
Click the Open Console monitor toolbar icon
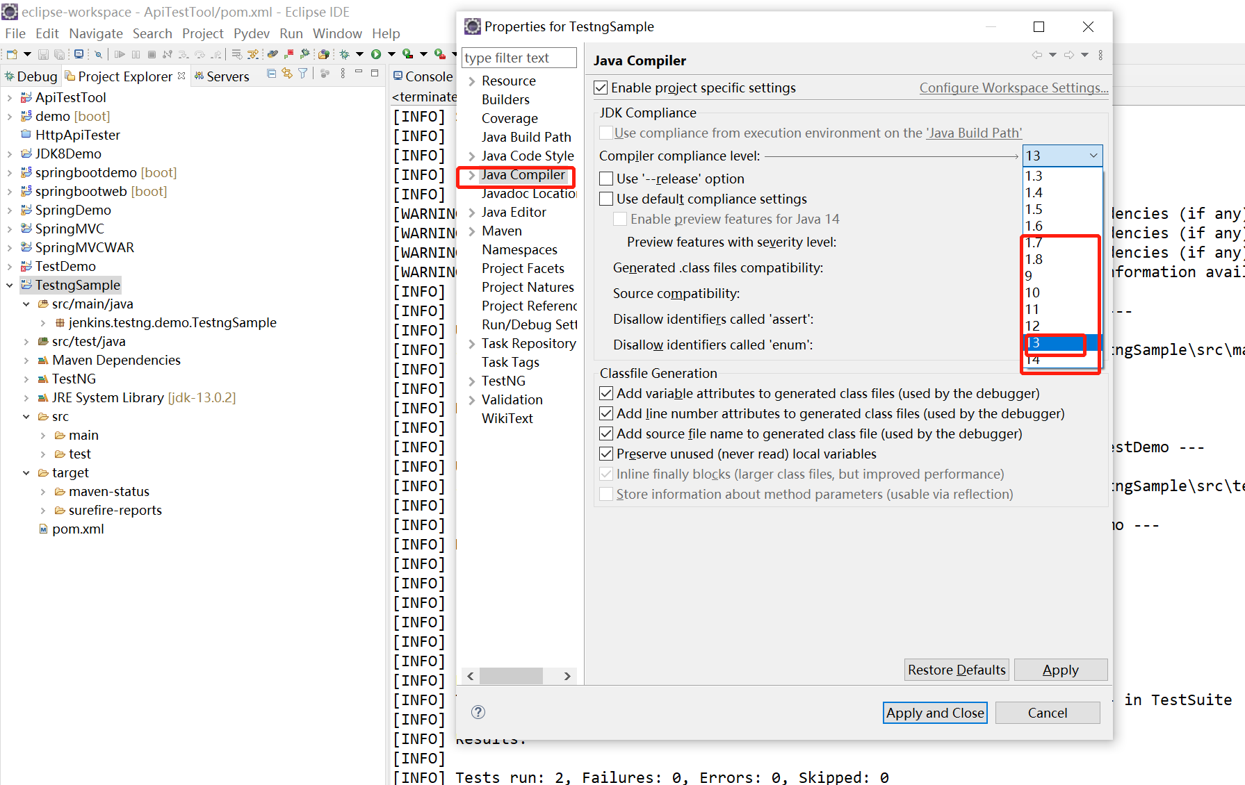click(79, 54)
